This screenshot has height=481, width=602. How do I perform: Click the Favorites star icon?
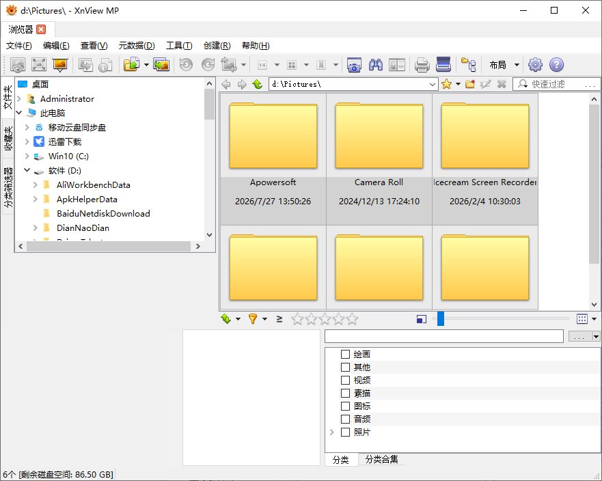pyautogui.click(x=446, y=84)
